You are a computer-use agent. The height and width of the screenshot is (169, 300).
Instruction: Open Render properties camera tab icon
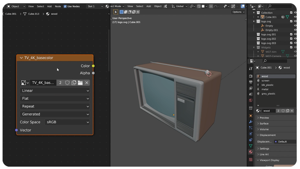[x=251, y=76]
